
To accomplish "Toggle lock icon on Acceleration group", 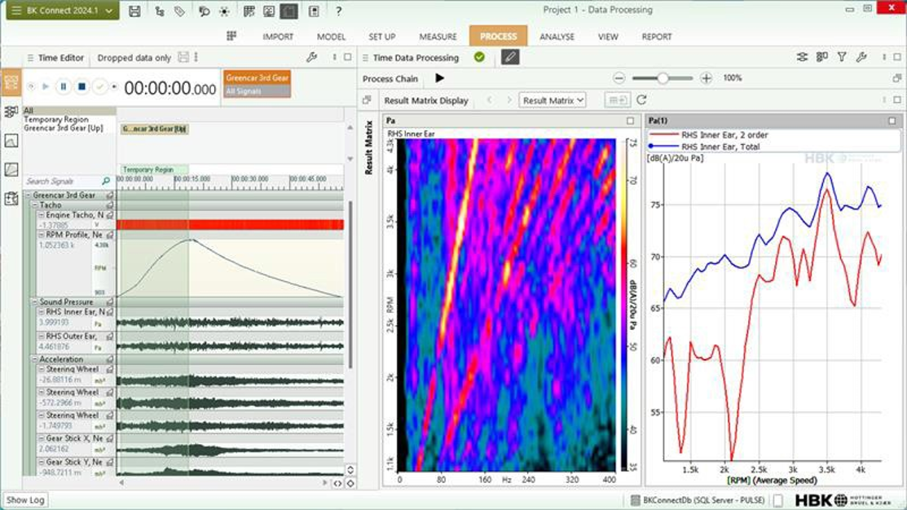I will pos(109,359).
